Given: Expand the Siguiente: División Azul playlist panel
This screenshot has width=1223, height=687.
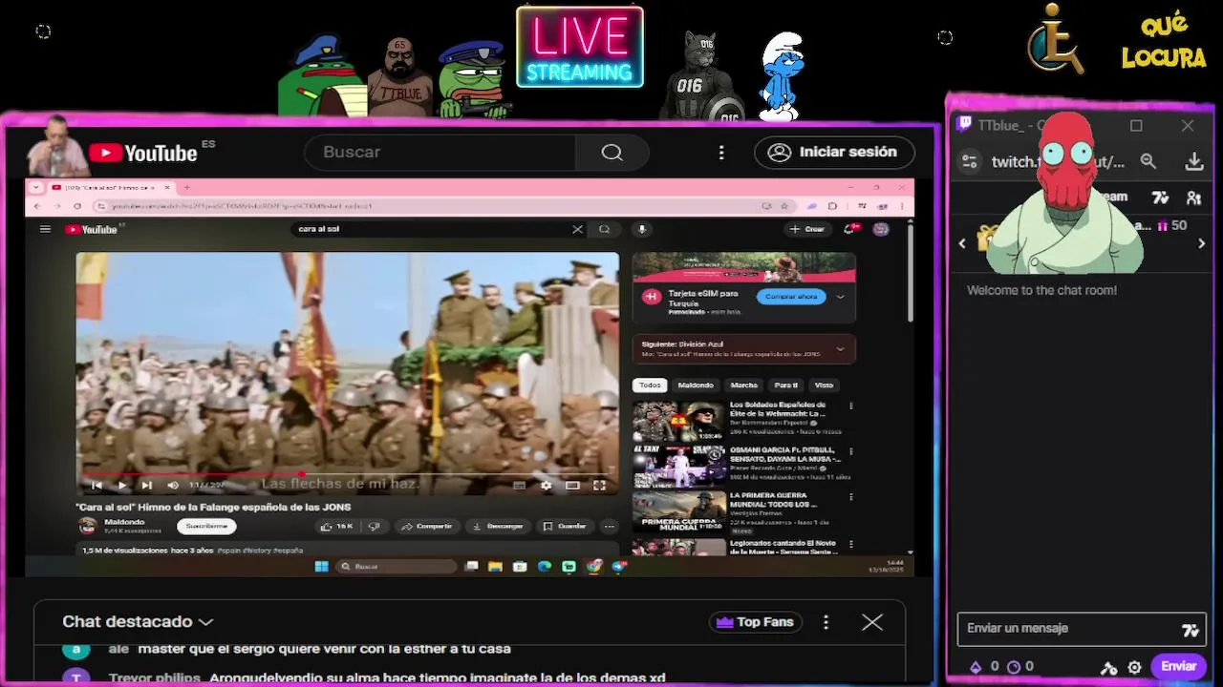Looking at the screenshot, I should [x=840, y=348].
